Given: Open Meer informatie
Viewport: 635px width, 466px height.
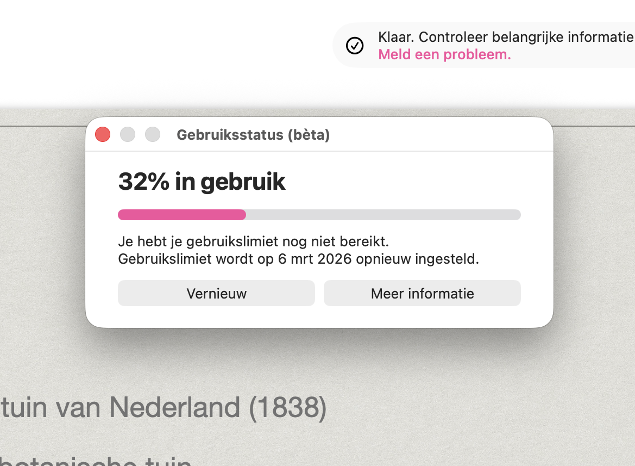Looking at the screenshot, I should [422, 293].
